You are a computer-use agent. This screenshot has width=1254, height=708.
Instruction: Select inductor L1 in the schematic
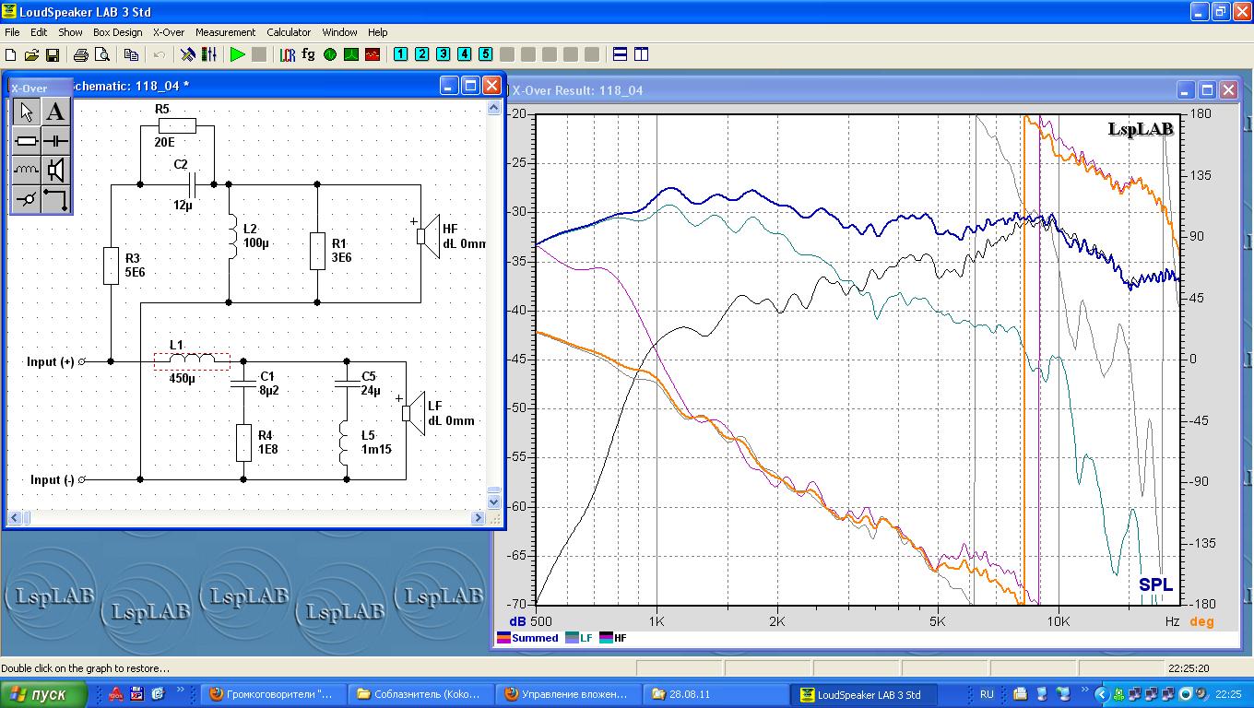point(192,361)
